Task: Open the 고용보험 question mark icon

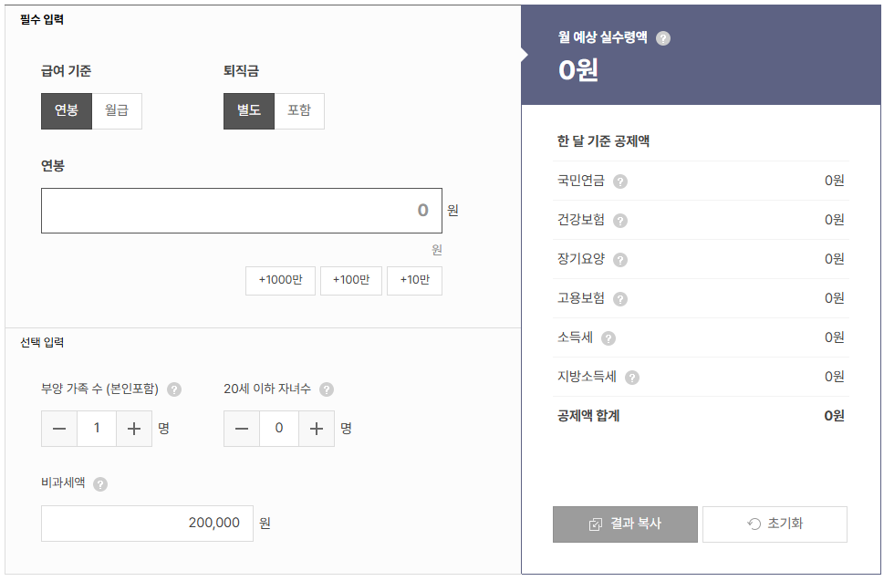Action: coord(621,298)
